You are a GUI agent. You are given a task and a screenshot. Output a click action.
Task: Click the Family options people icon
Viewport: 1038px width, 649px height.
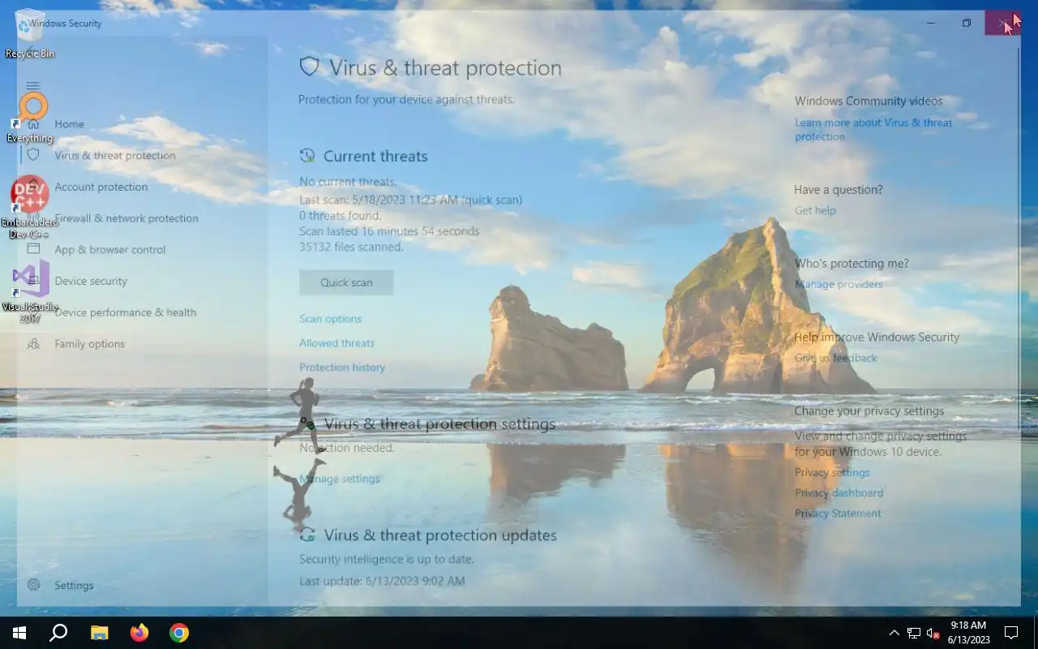tap(33, 343)
